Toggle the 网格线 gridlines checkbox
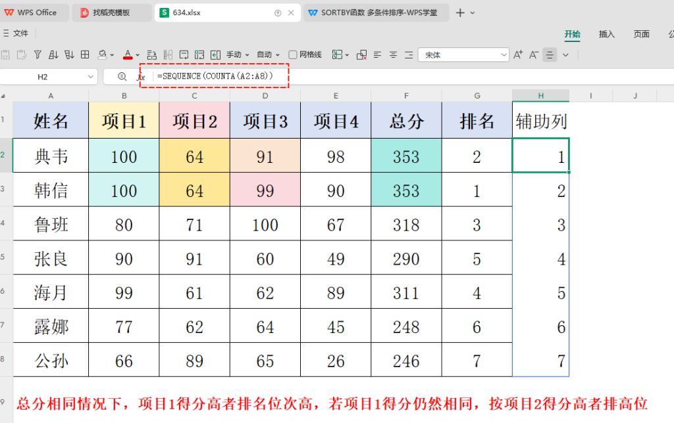674x423 pixels. [293, 55]
